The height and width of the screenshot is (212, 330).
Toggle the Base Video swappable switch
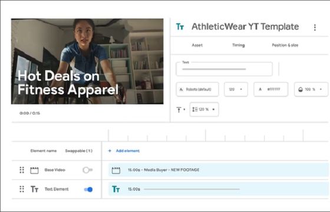point(88,170)
